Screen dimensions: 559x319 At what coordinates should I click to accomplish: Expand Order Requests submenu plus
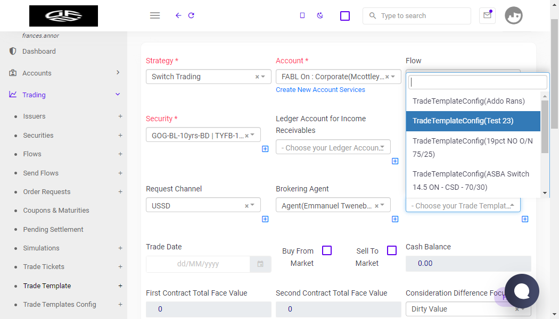pos(120,191)
